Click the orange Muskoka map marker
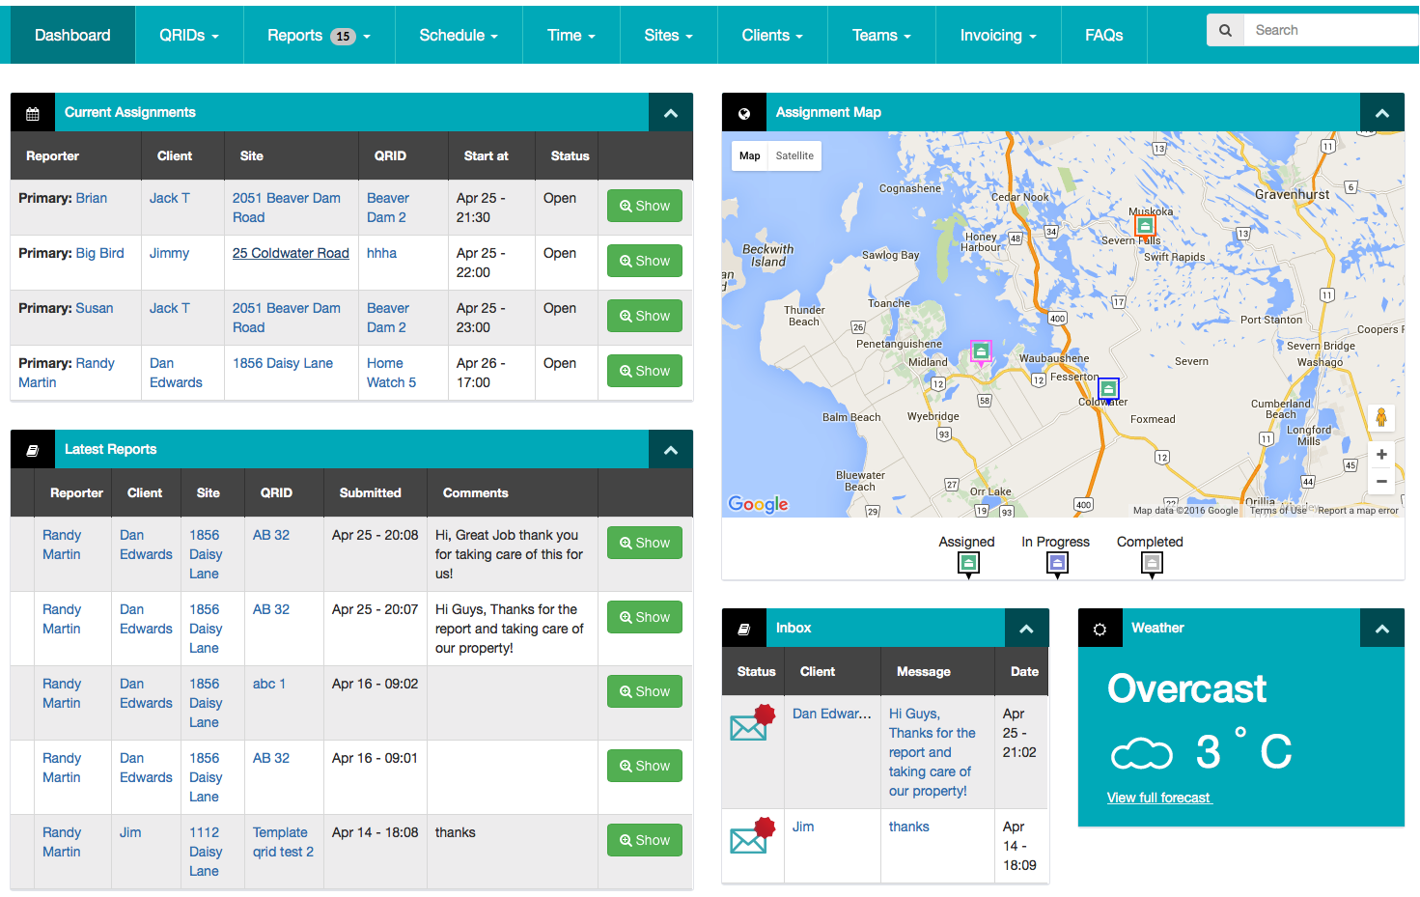Screen dimensions: 1420x897 1145,226
